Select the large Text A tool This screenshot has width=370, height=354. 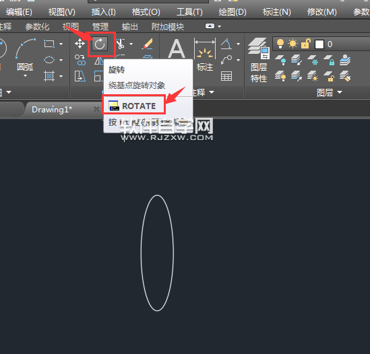(x=177, y=48)
